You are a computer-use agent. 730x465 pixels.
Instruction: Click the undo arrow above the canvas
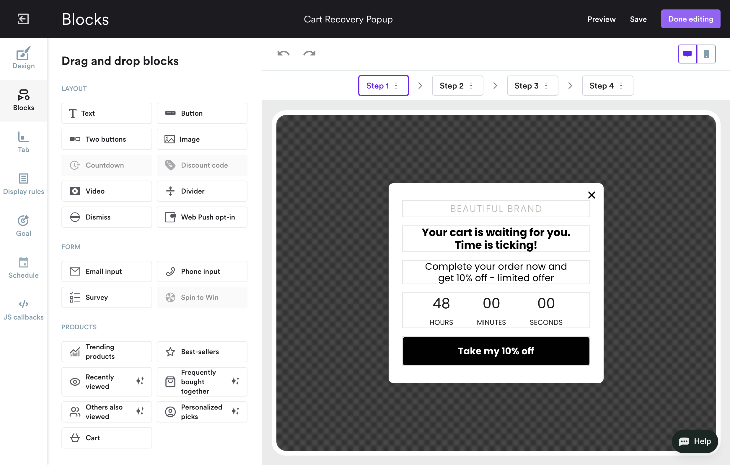283,54
